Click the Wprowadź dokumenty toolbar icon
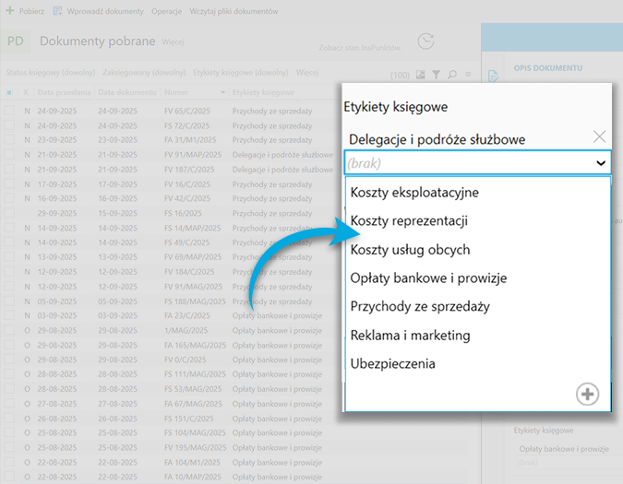Screen dimensions: 623x484 pos(58,11)
